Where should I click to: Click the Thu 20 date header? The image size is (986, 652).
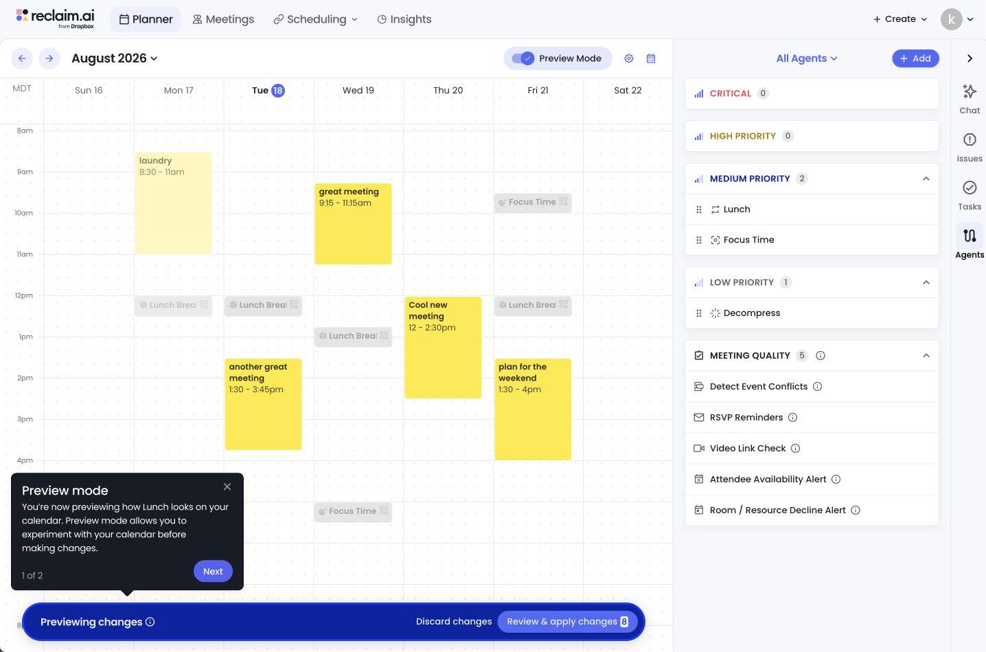coord(448,91)
